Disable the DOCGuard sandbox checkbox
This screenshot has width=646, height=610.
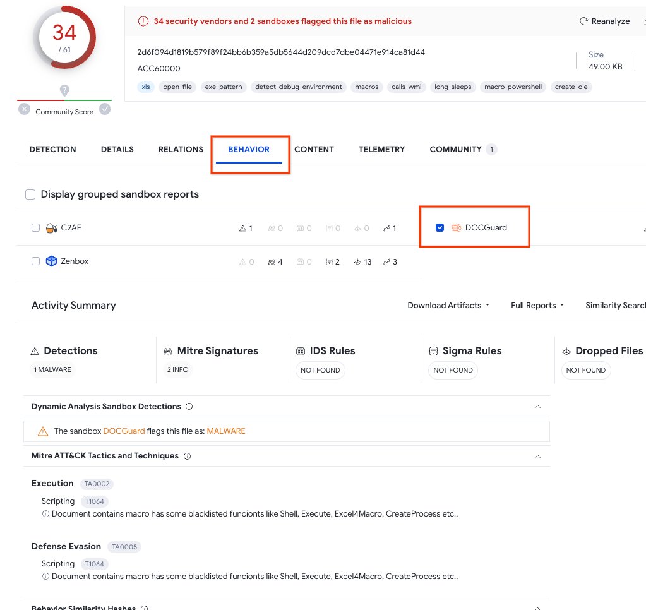(x=440, y=227)
